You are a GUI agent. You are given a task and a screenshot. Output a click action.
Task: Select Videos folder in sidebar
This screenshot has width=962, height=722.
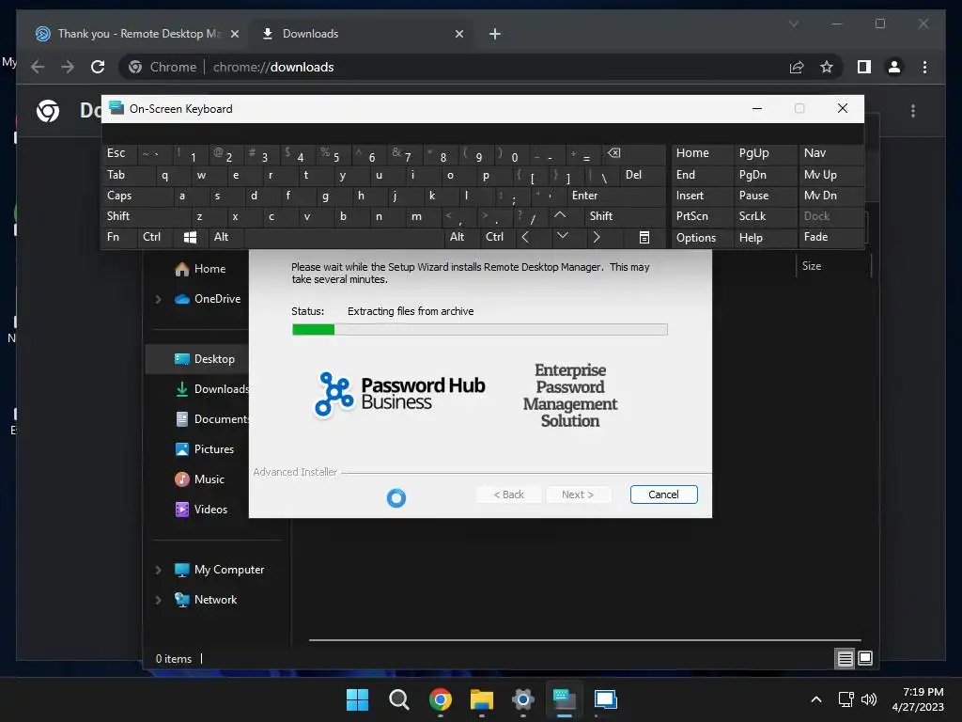[x=201, y=510]
